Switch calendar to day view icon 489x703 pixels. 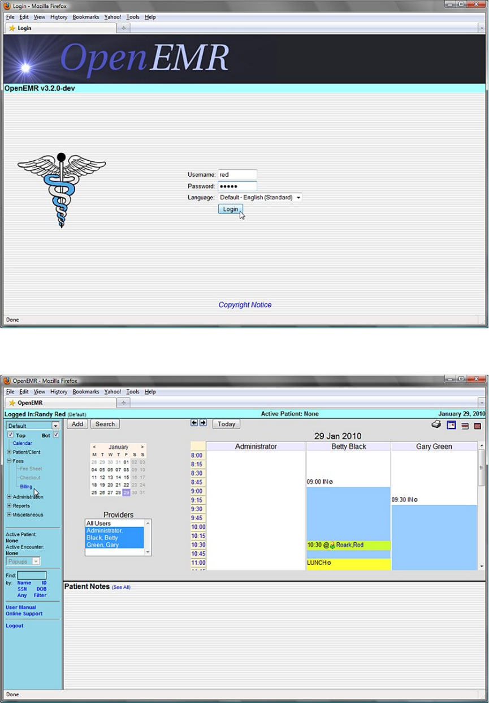[451, 425]
